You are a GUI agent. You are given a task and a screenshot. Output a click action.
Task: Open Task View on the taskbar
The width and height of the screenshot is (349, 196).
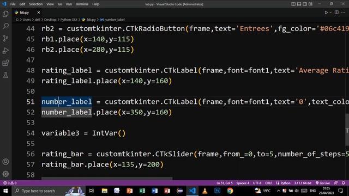point(92,191)
